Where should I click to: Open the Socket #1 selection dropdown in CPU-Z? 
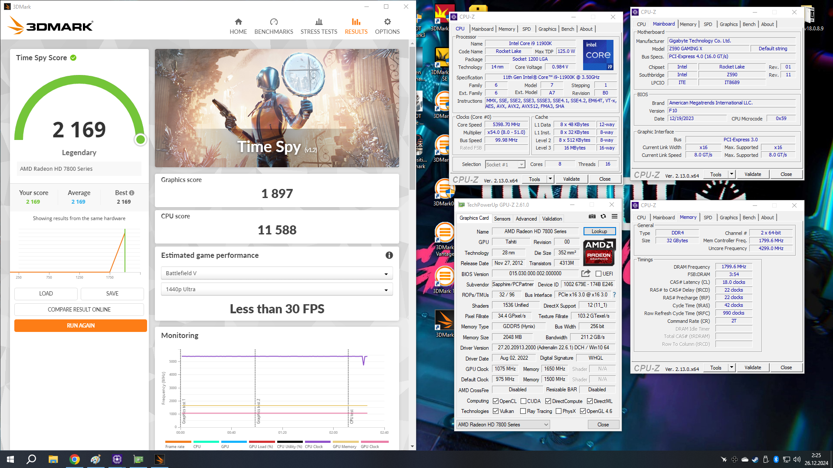505,165
